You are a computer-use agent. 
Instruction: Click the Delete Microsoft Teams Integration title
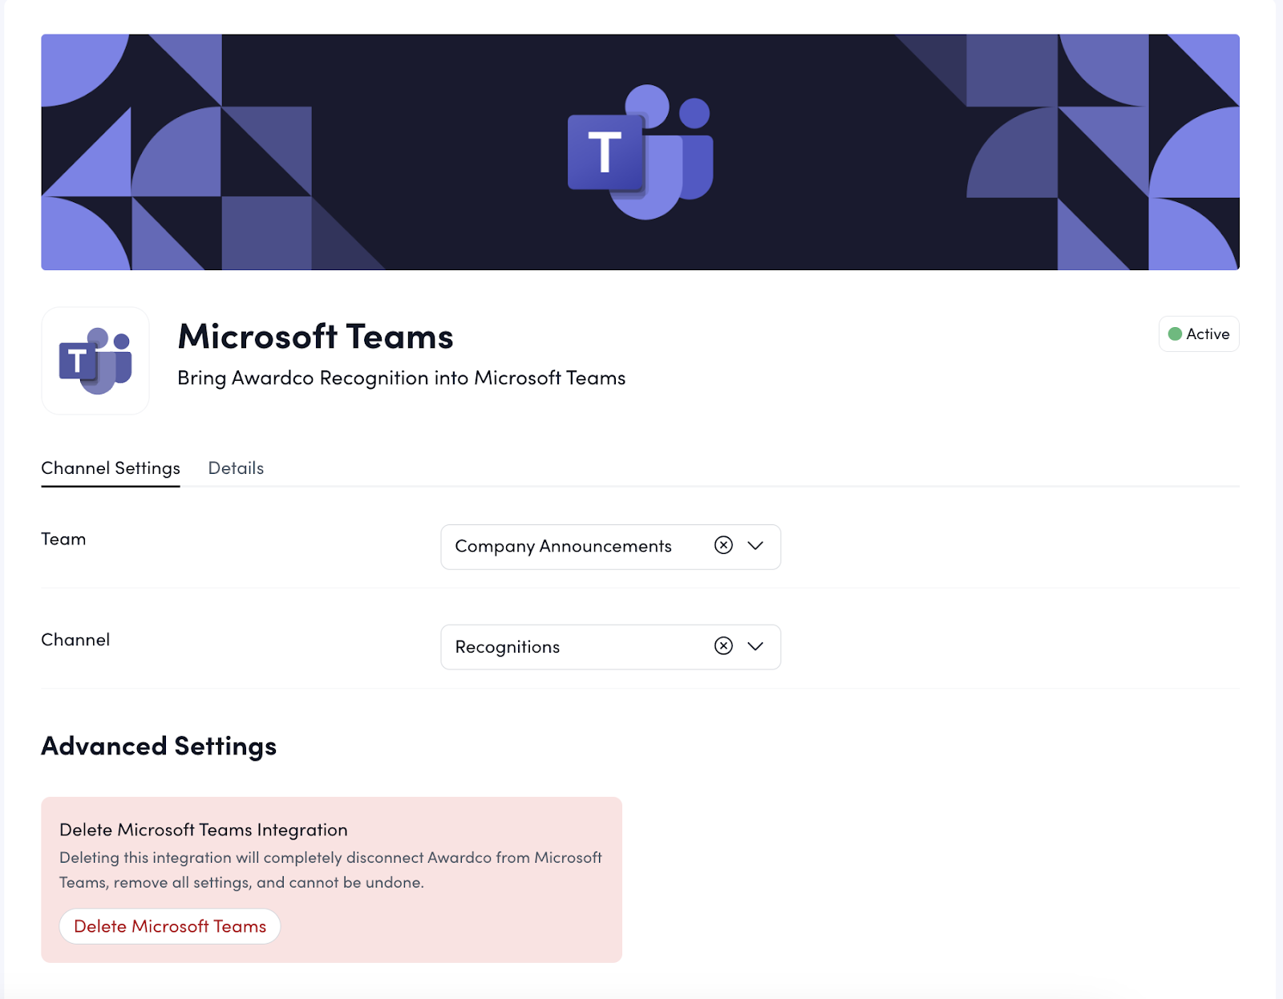tap(204, 830)
